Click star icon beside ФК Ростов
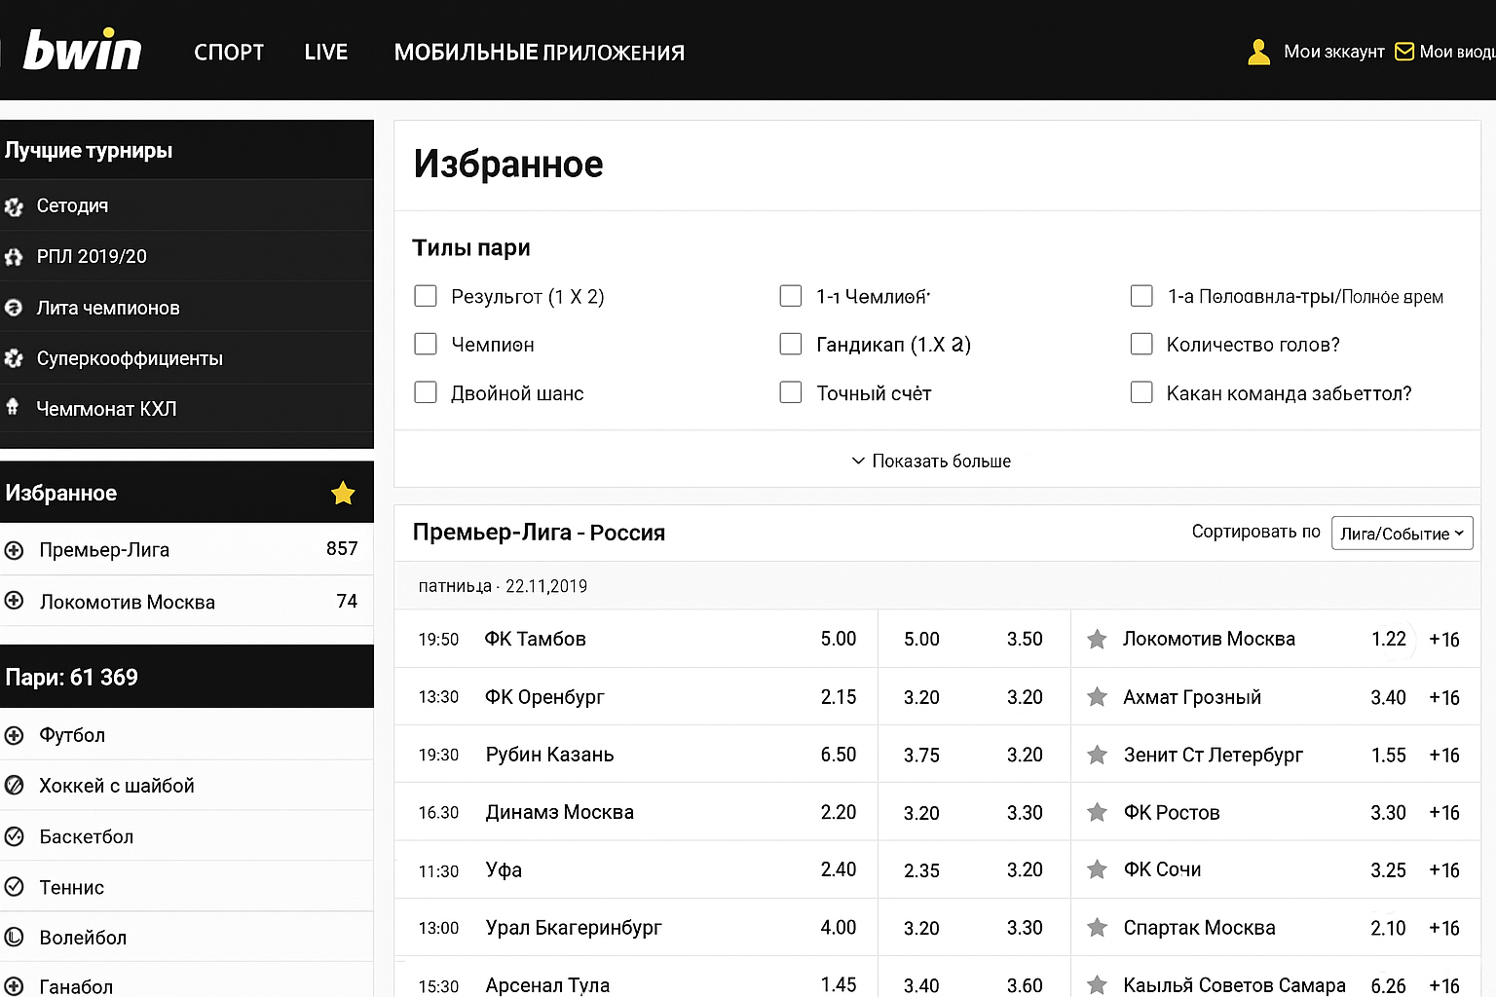Image resolution: width=1496 pixels, height=997 pixels. (x=1097, y=813)
